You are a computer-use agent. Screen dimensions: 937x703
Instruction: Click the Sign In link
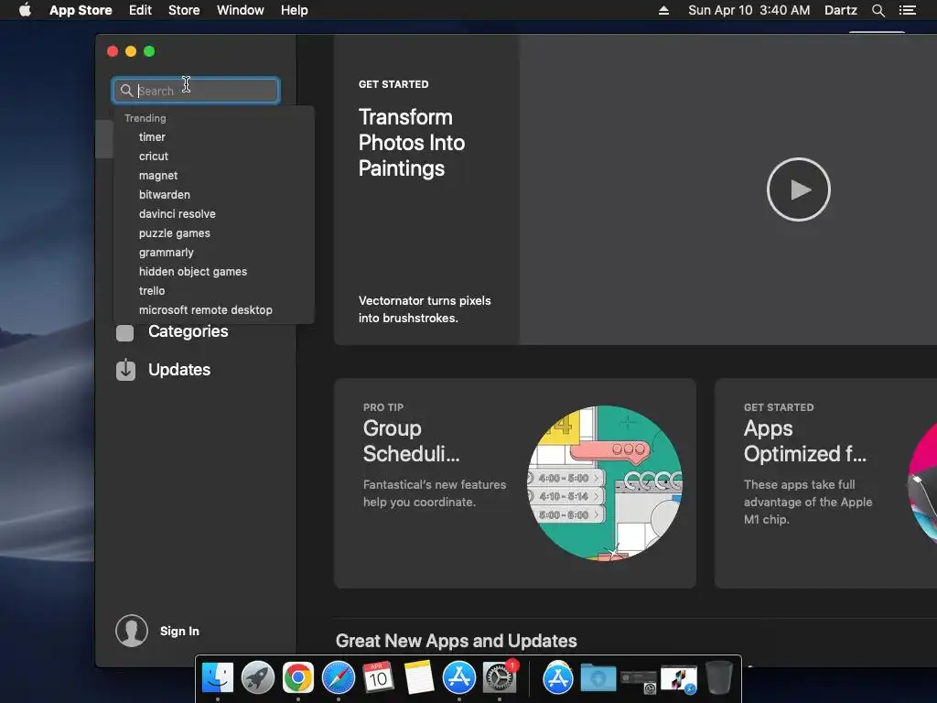179,632
